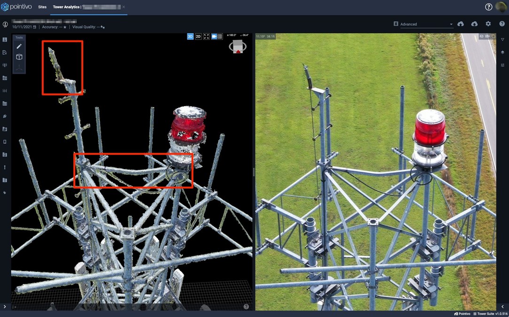Open the user profile avatar
This screenshot has width=509, height=317.
click(x=502, y=7)
